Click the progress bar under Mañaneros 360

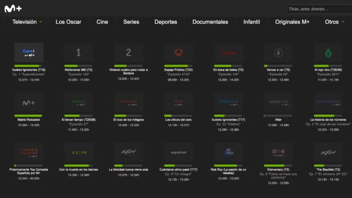(78, 66)
